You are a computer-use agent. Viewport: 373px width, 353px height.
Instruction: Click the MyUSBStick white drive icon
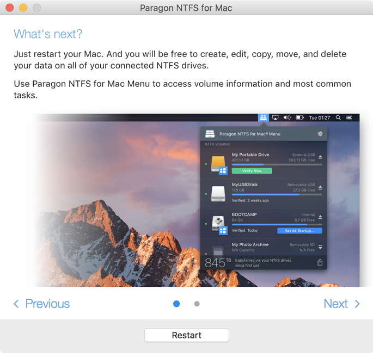click(218, 193)
